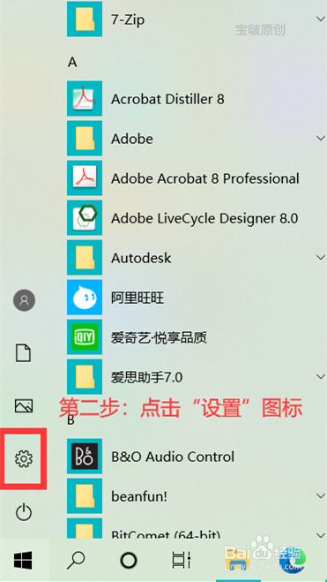Click the Cortana circle icon
The height and width of the screenshot is (582, 327).
pyautogui.click(x=129, y=560)
